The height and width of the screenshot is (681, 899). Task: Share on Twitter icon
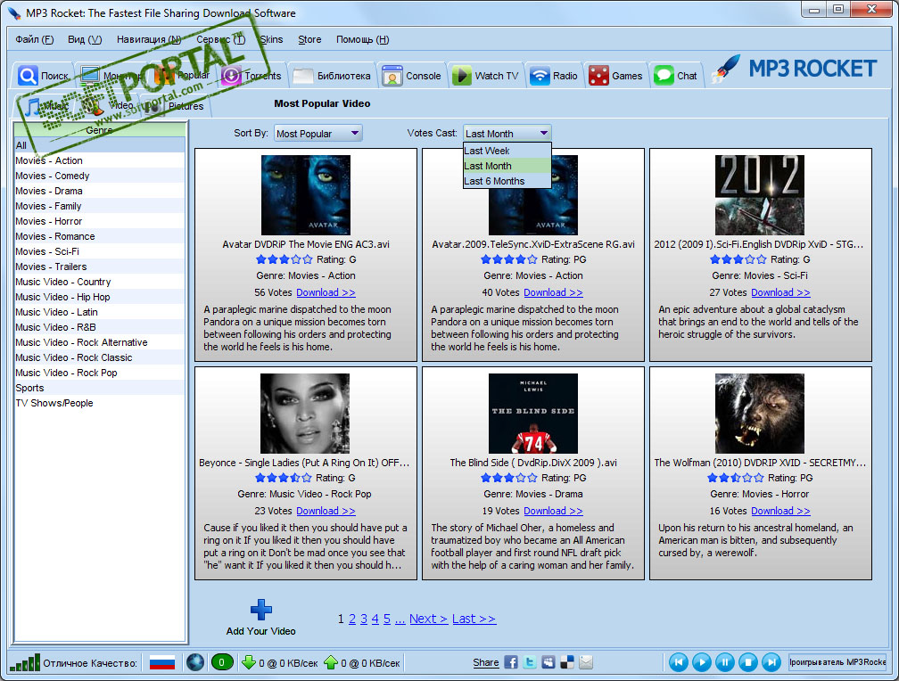click(530, 662)
